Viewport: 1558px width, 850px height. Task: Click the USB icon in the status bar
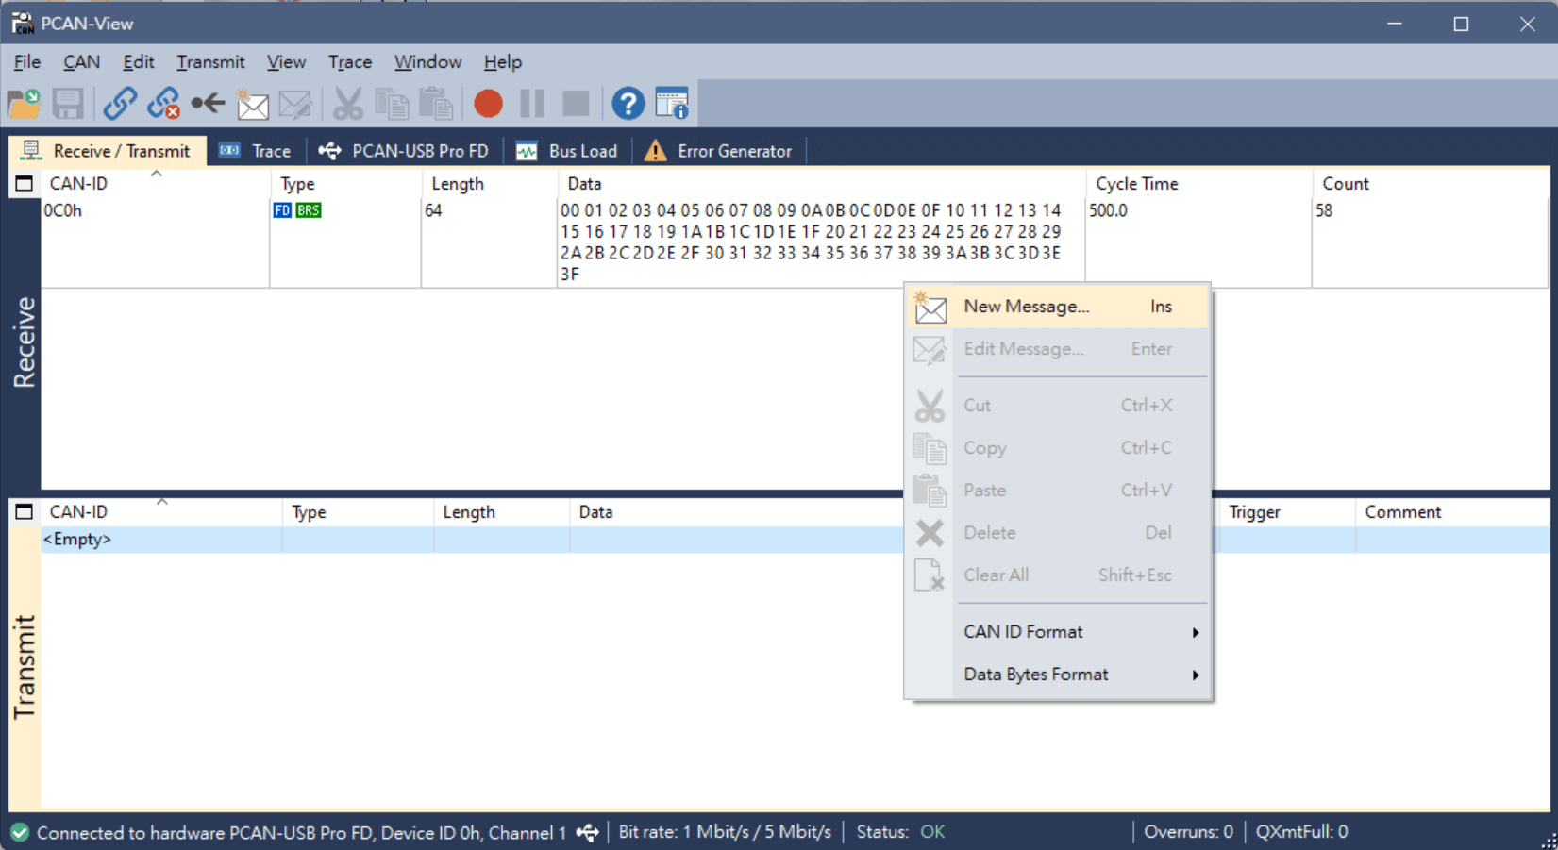pos(588,832)
